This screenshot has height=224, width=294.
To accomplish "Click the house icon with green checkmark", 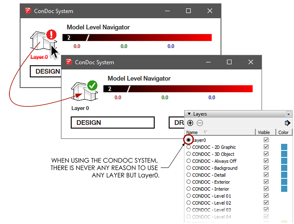I will [x=85, y=91].
